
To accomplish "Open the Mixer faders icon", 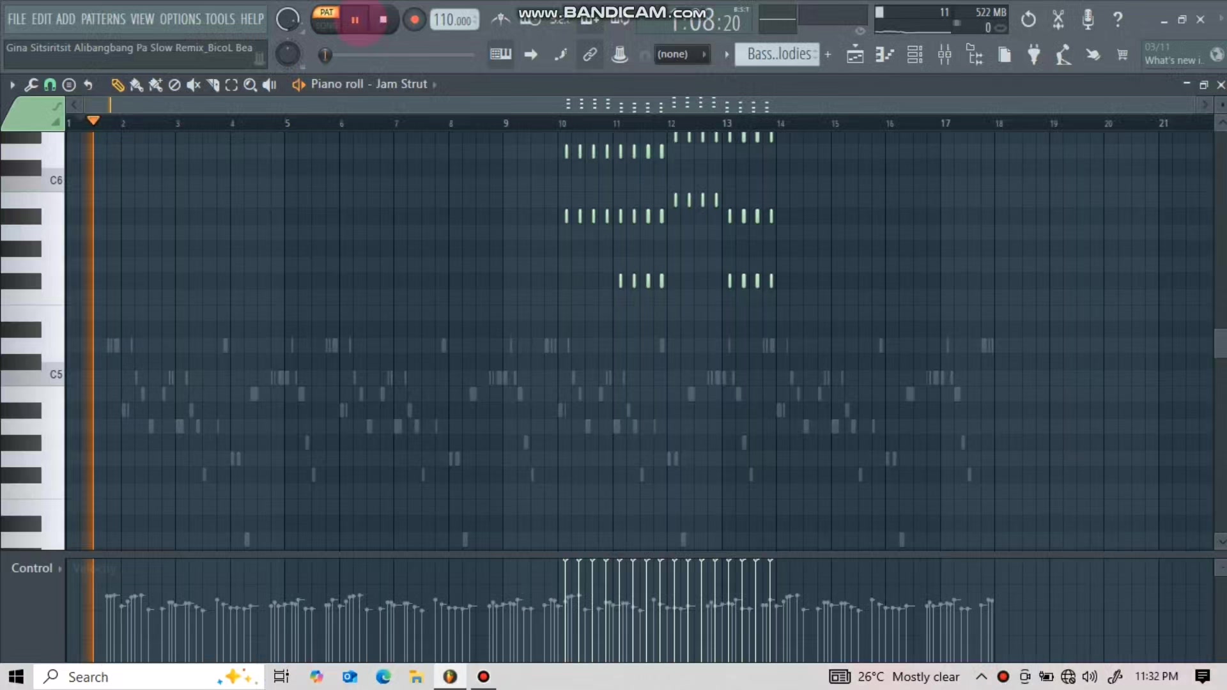I will (945, 55).
